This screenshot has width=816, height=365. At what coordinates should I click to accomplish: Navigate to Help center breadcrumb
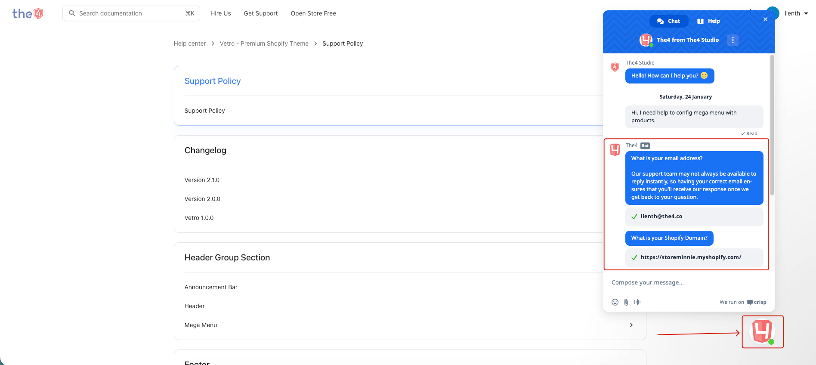click(x=190, y=43)
